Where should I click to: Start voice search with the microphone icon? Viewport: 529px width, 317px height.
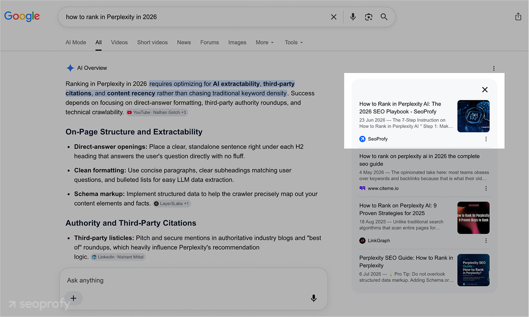click(x=353, y=17)
